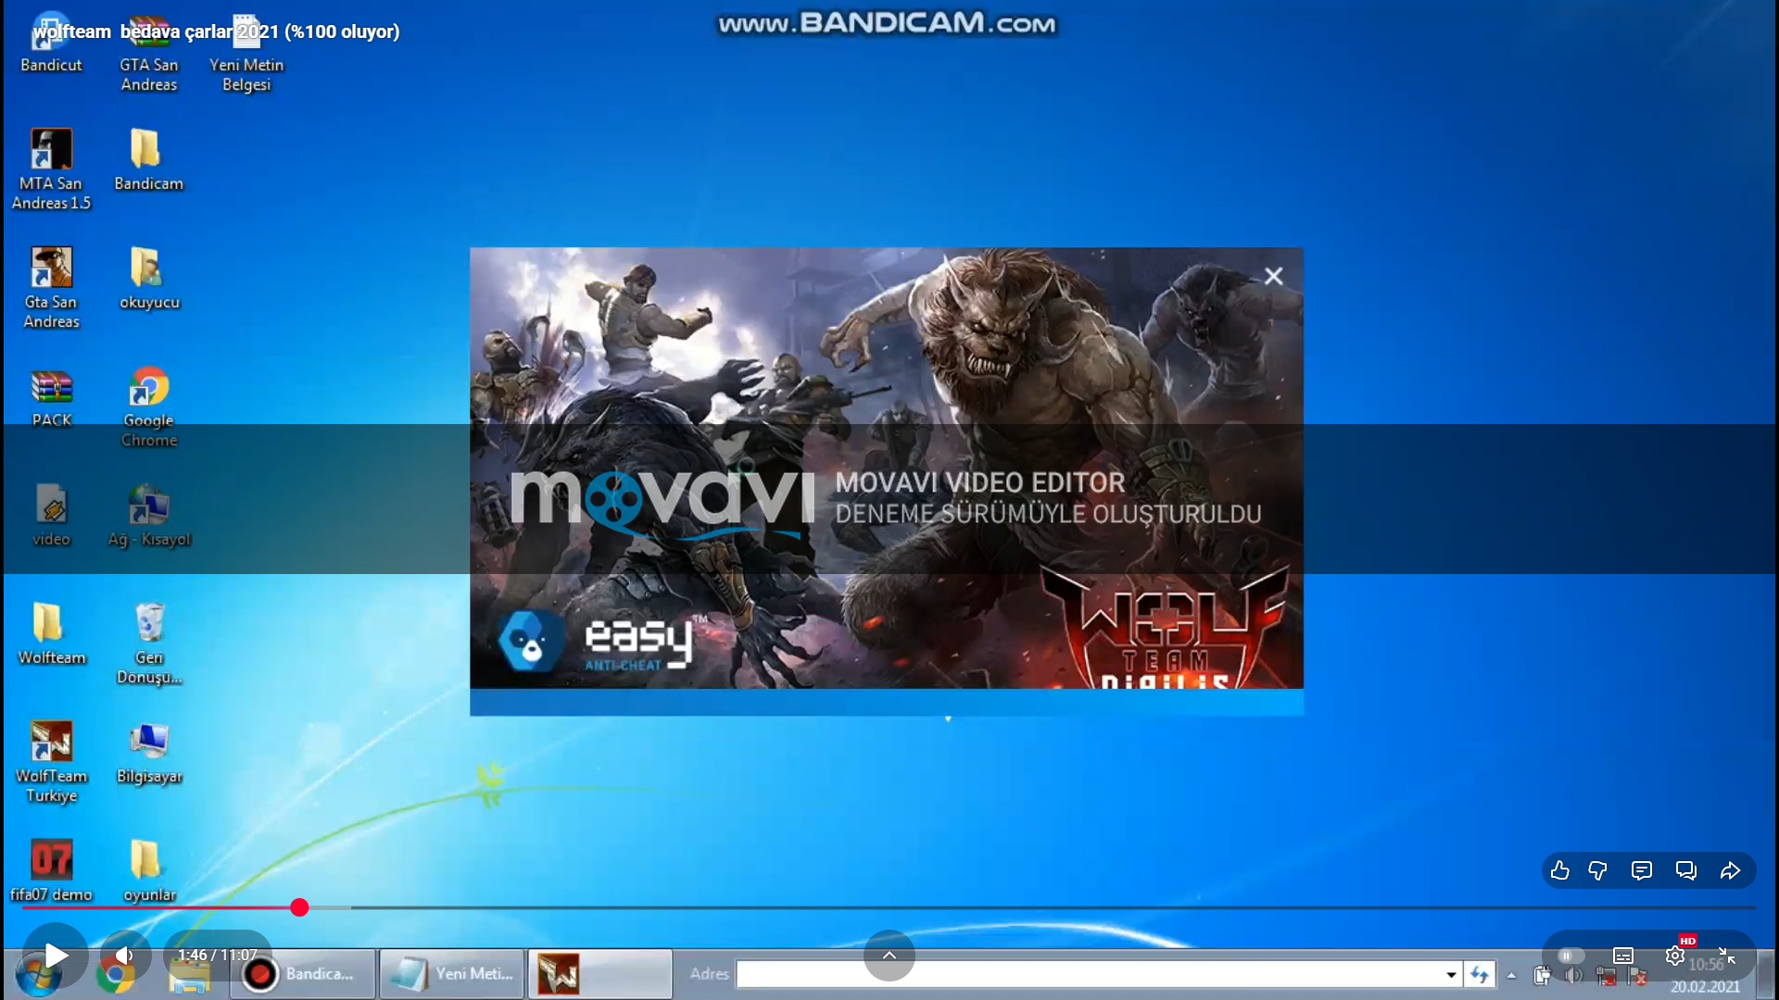This screenshot has height=1000, width=1779.
Task: Launch the WolfTeam Turkiye shortcut
Action: (x=51, y=763)
